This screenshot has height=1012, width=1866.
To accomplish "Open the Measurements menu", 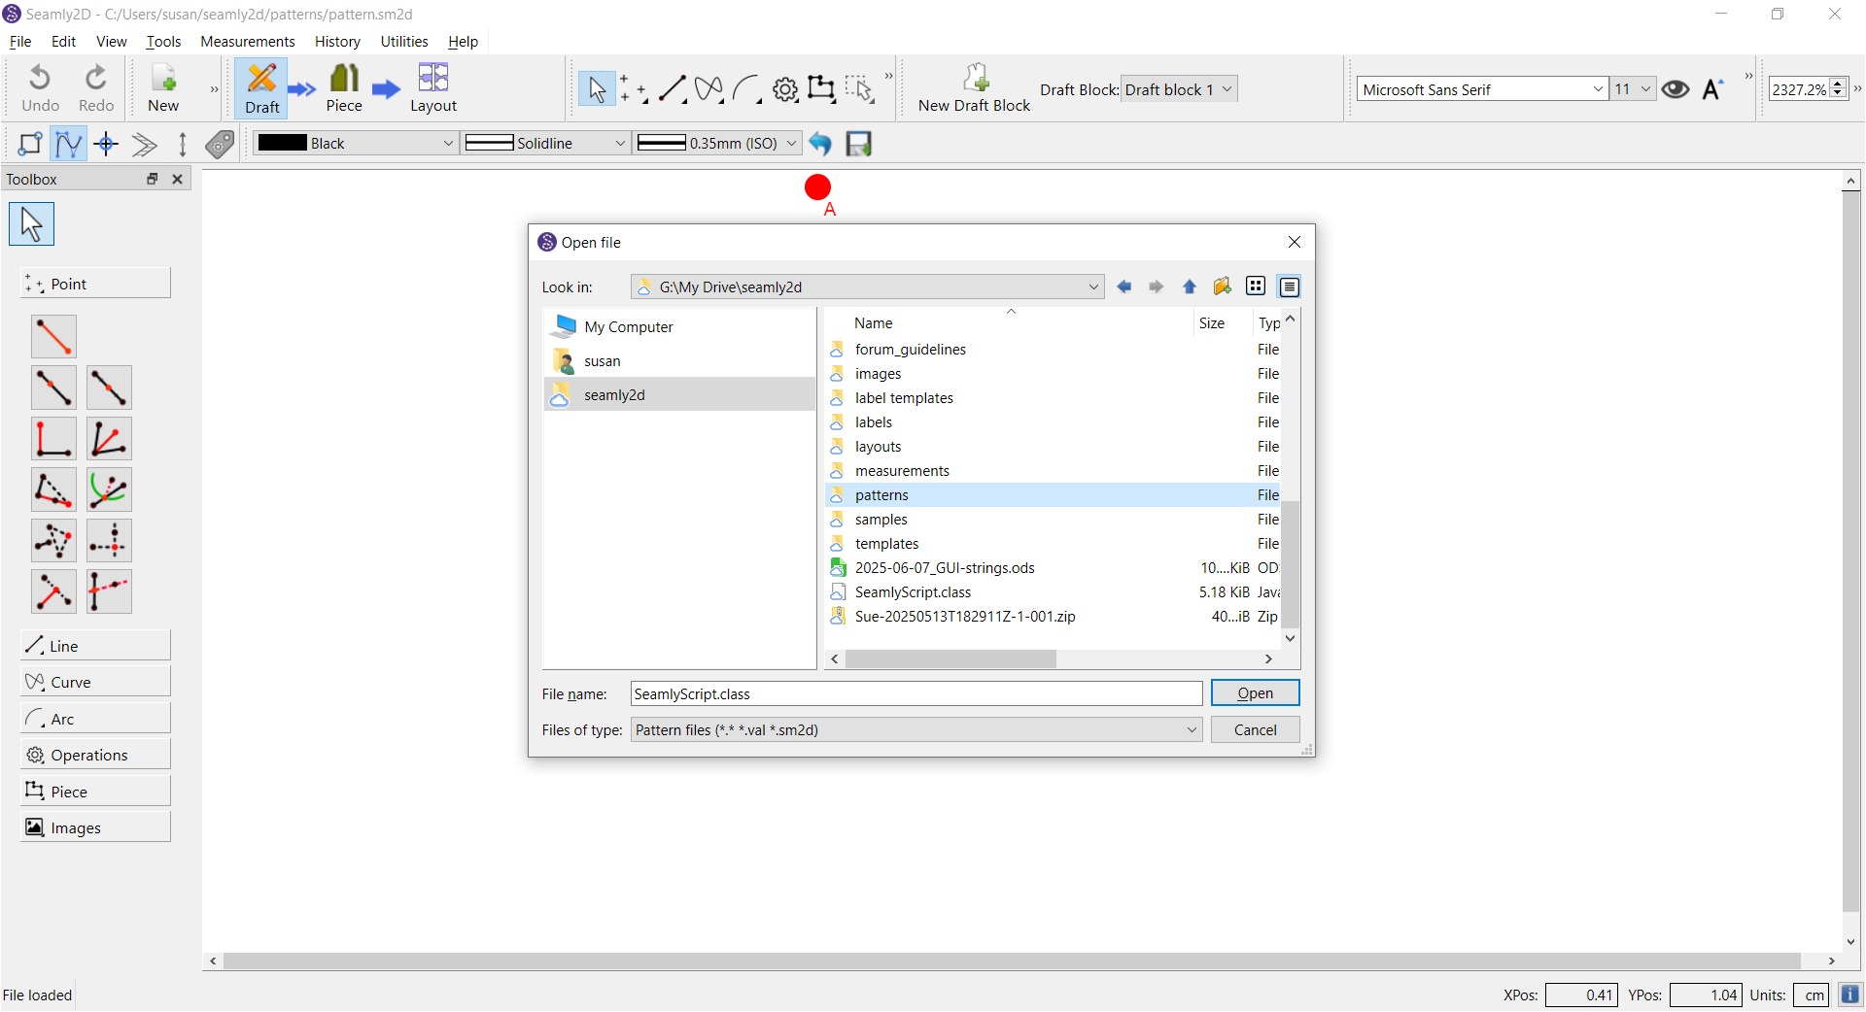I will [247, 42].
